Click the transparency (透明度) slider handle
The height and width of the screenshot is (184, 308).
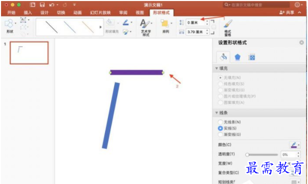[x=247, y=155]
